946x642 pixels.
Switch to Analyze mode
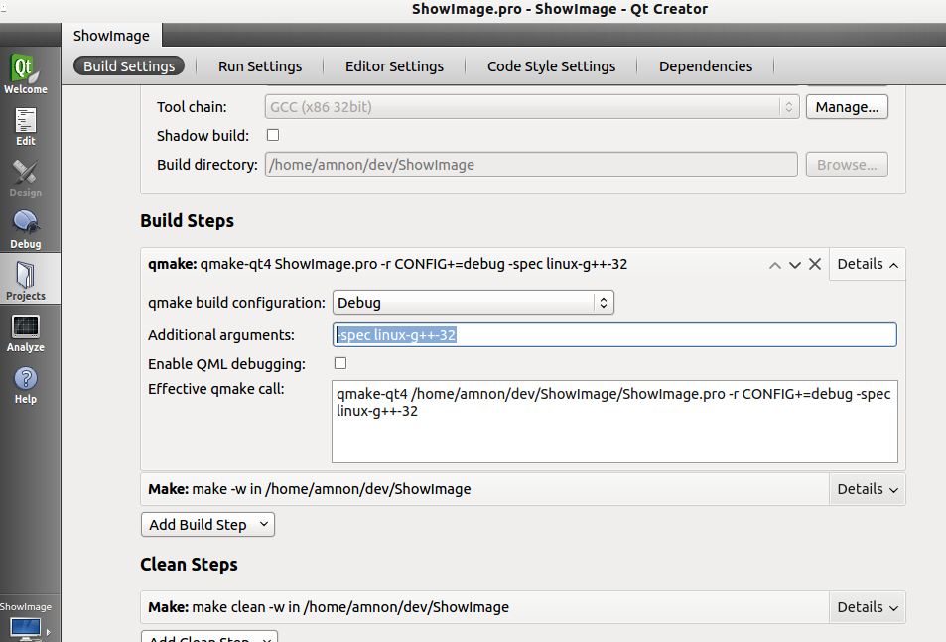(26, 333)
